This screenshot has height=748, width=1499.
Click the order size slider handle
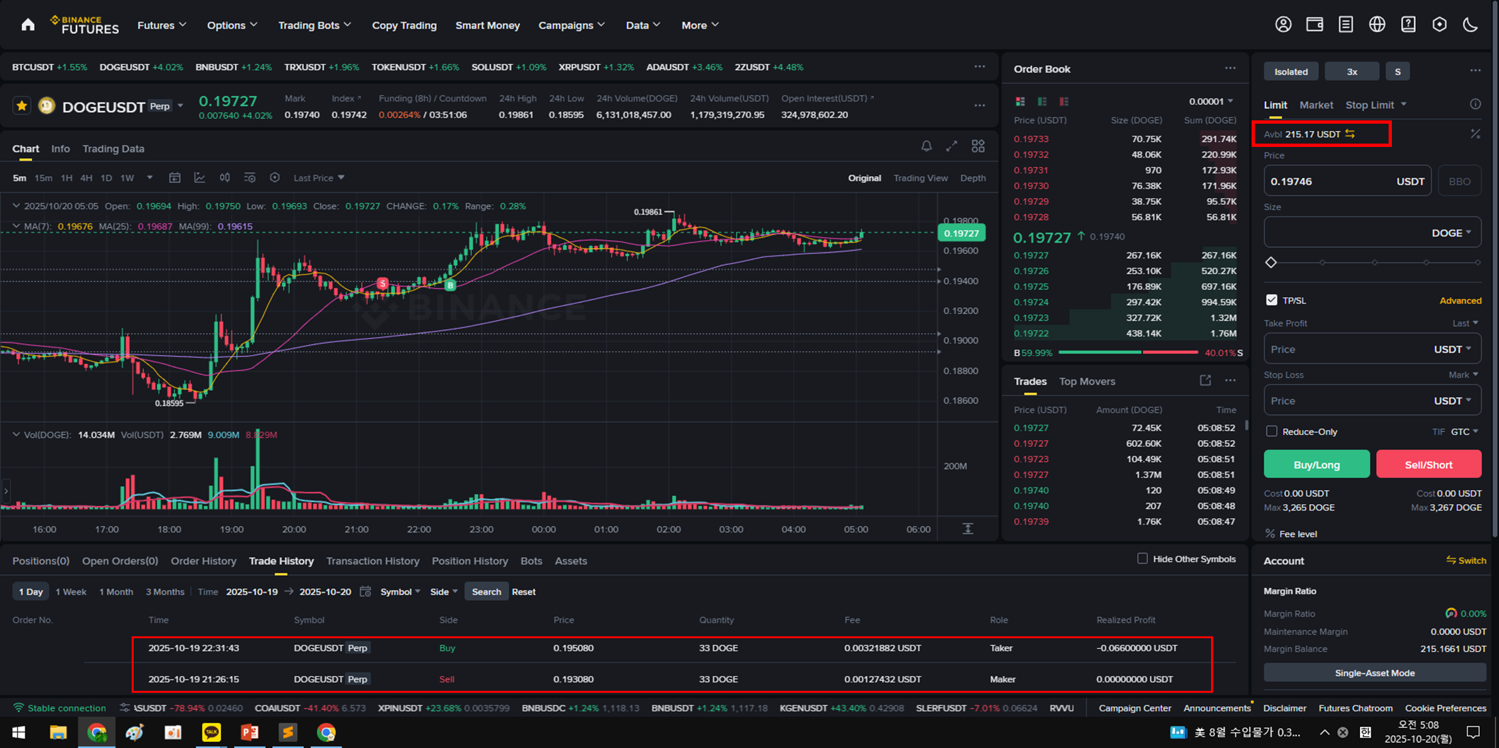(x=1271, y=263)
